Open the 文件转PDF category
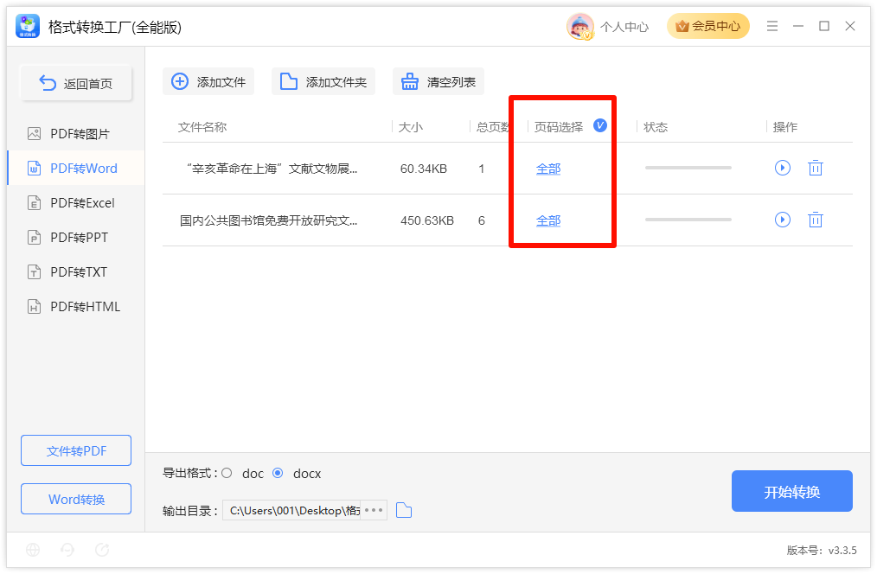The height and width of the screenshot is (574, 877). (x=76, y=450)
